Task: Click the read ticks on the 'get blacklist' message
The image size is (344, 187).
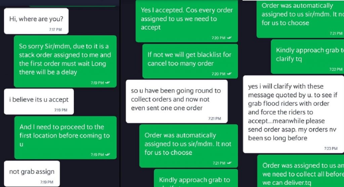Action: pyautogui.click(x=229, y=74)
